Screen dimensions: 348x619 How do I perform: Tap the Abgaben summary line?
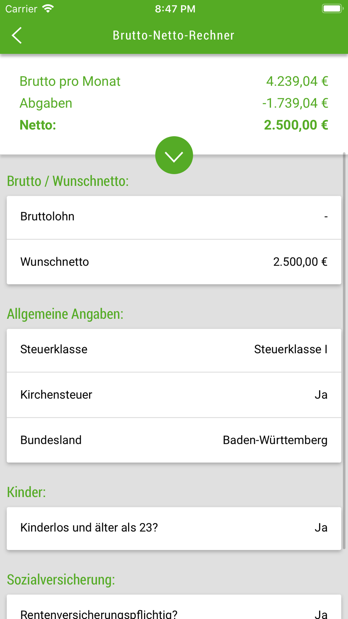pyautogui.click(x=174, y=103)
